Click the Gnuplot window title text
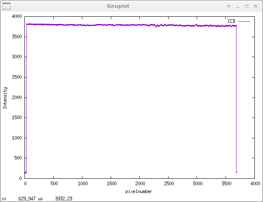The height and width of the screenshot is (202, 263). coord(118,6)
